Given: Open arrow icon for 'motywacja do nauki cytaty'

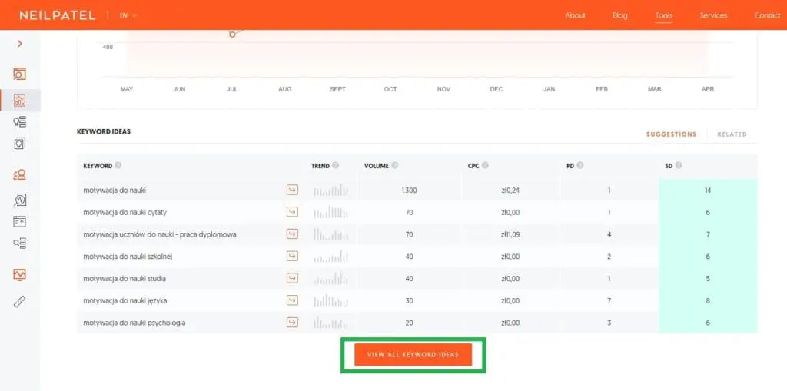Looking at the screenshot, I should [x=292, y=212].
